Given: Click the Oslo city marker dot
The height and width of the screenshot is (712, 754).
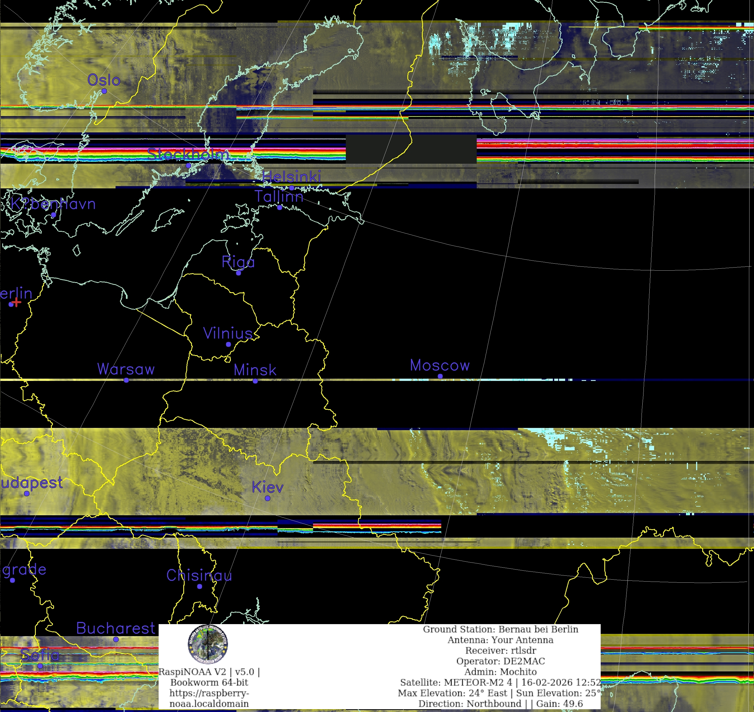Looking at the screenshot, I should tap(104, 91).
